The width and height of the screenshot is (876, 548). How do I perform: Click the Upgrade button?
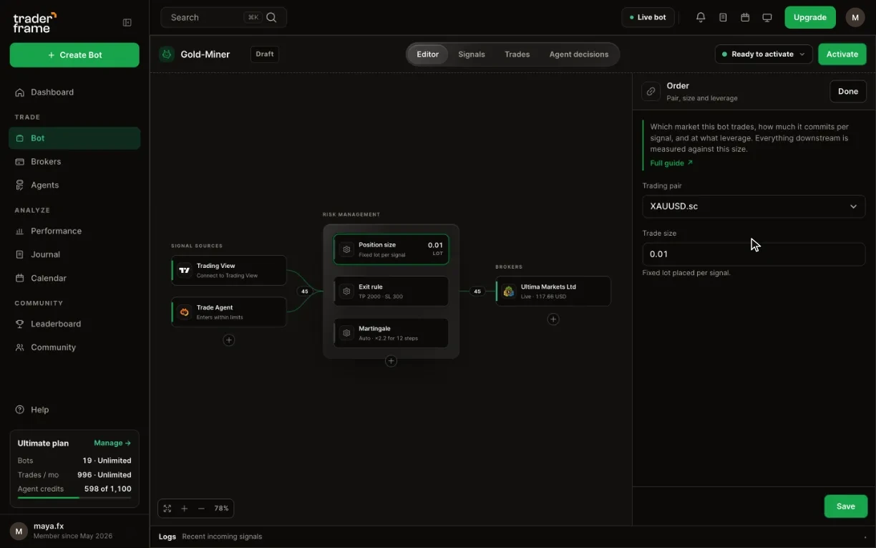point(810,17)
